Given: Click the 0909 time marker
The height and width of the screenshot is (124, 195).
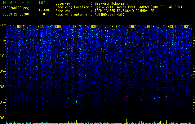Looking at the screenshot, I should point(169,27).
